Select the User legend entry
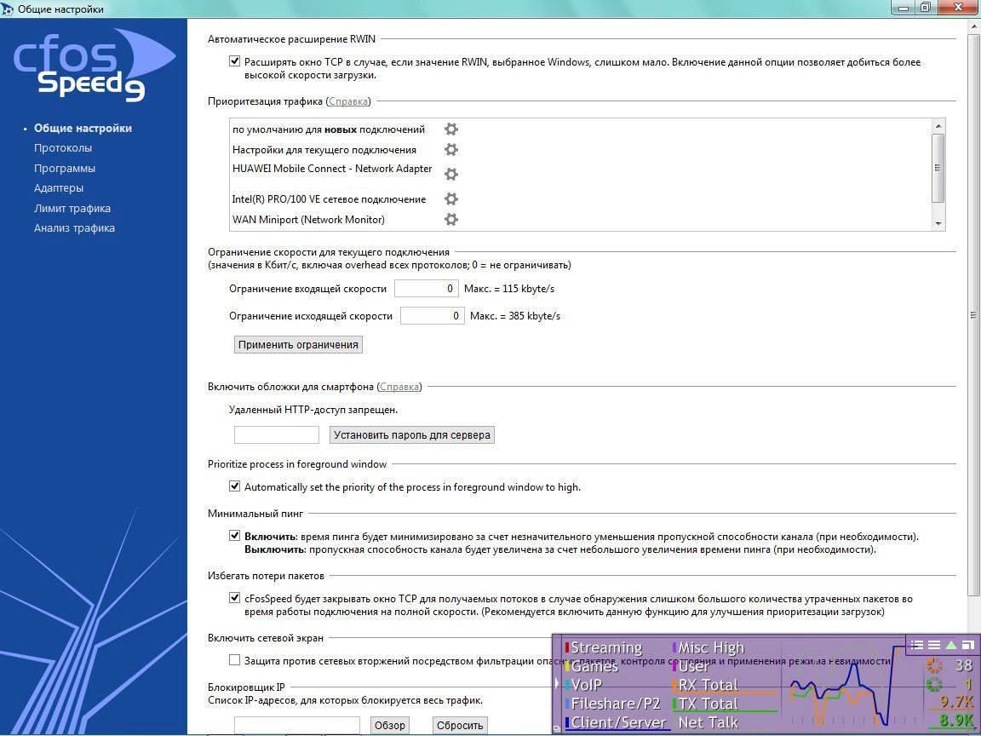 coord(691,666)
